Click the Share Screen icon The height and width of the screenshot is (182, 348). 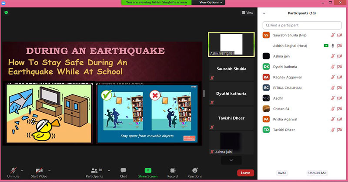(x=148, y=170)
